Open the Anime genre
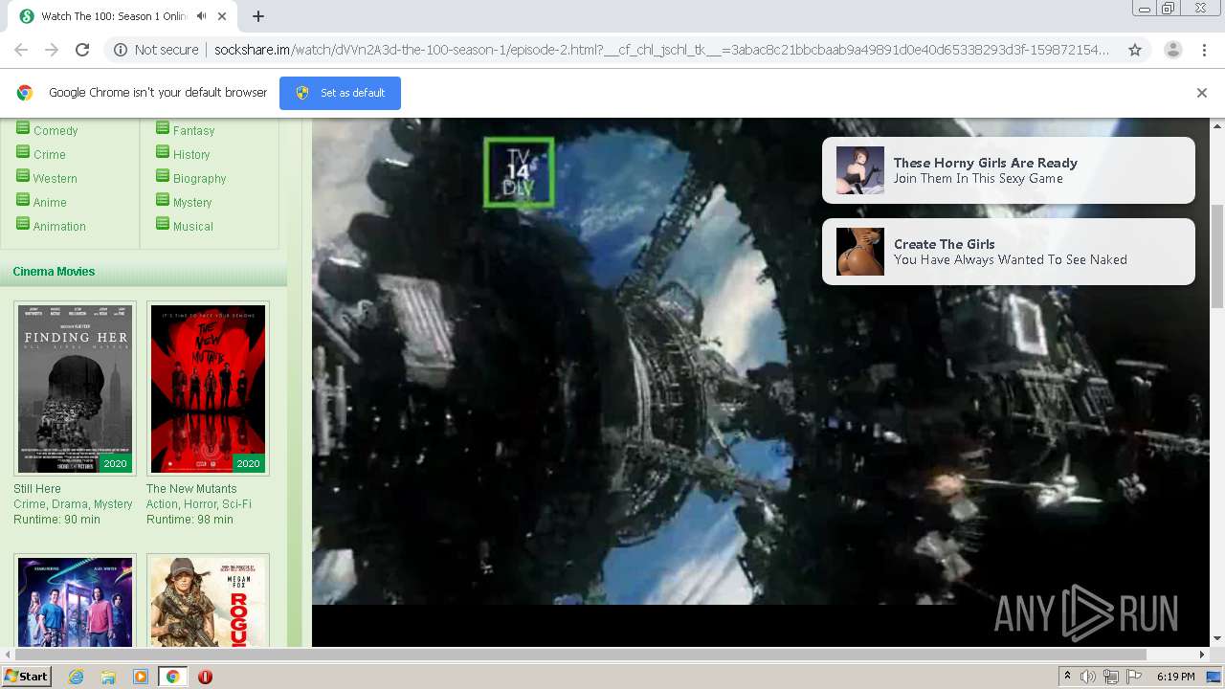This screenshot has height=689, width=1225. click(50, 202)
